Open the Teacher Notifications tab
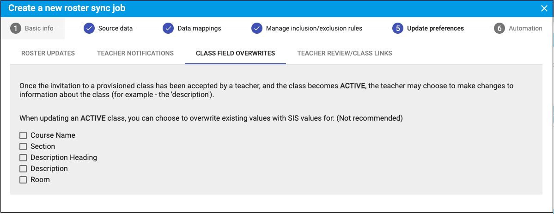This screenshot has height=214, width=554. (x=135, y=53)
